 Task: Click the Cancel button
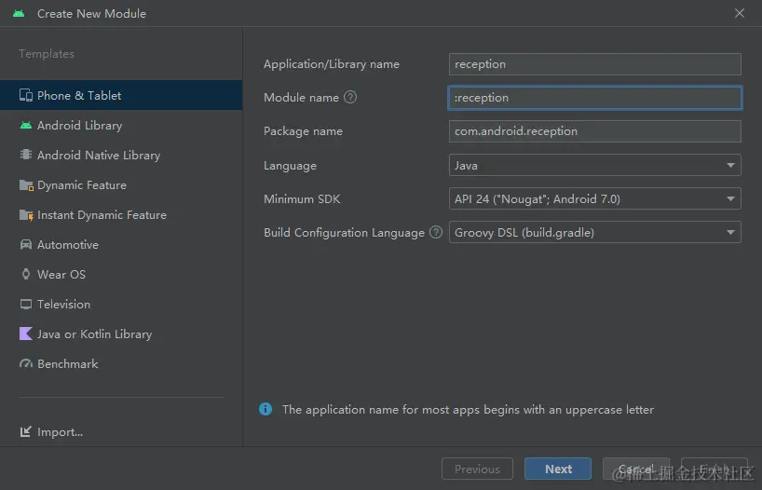pos(636,469)
